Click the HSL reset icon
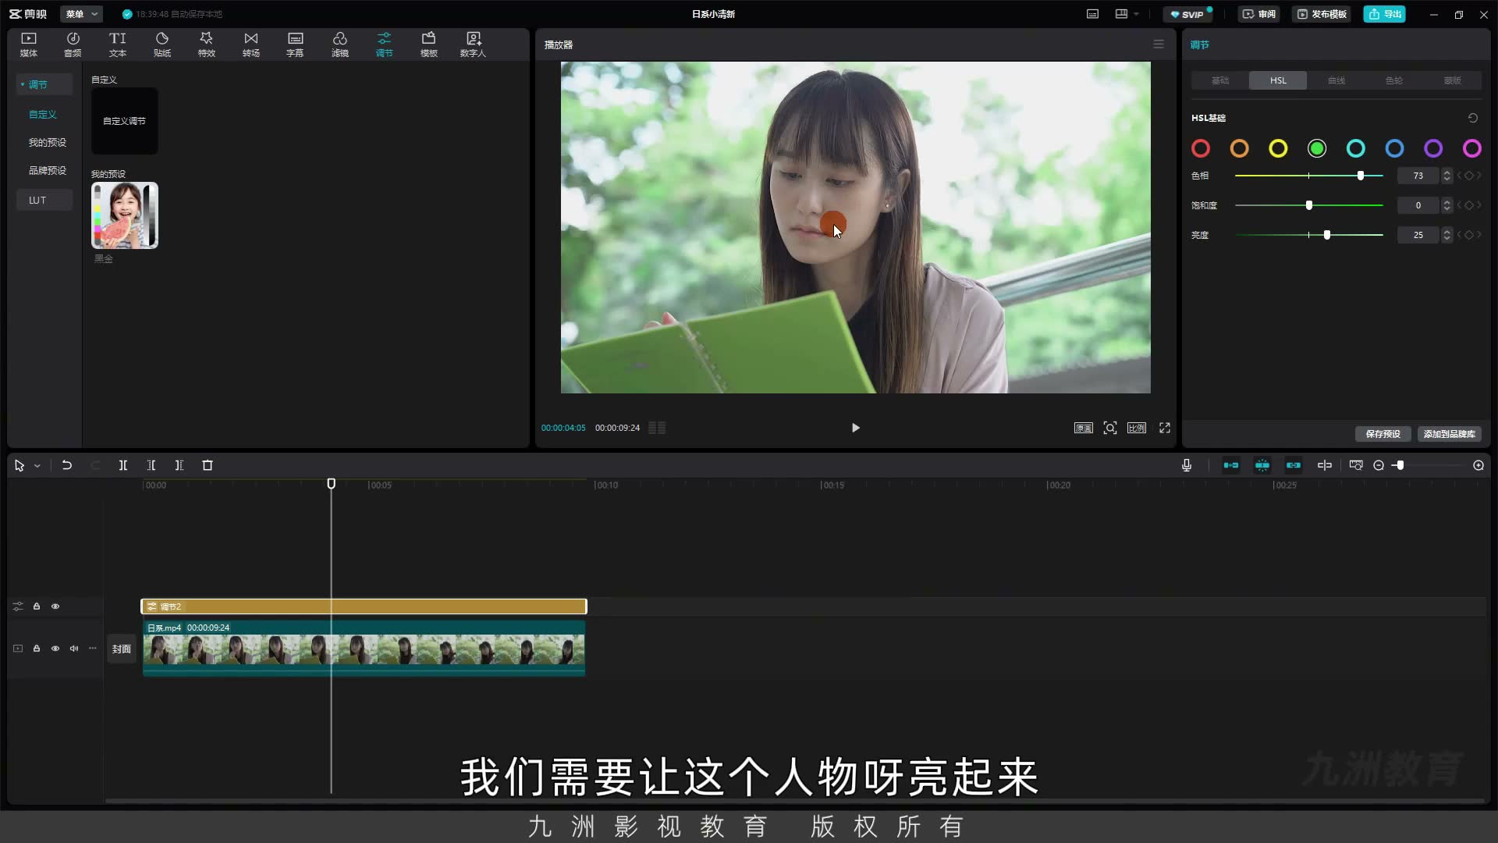 (1473, 118)
